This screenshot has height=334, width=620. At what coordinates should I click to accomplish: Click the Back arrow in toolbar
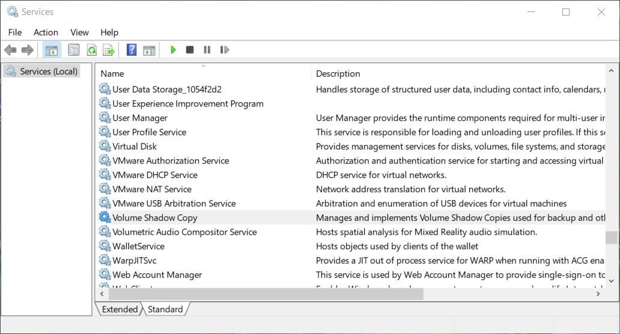[10, 50]
